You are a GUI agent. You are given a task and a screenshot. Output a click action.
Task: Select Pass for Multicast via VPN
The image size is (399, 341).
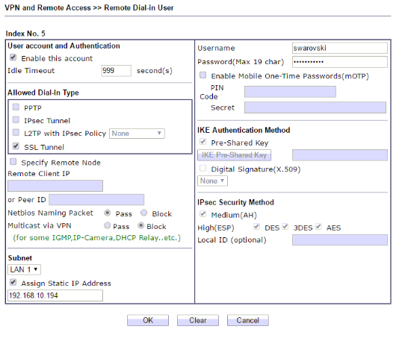(x=108, y=225)
